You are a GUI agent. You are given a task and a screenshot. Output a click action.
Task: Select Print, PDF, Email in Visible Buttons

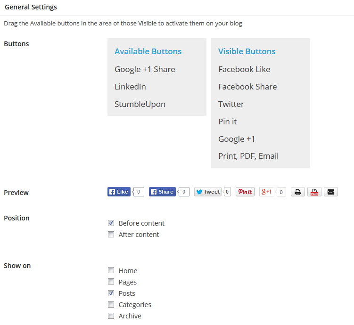(x=248, y=156)
